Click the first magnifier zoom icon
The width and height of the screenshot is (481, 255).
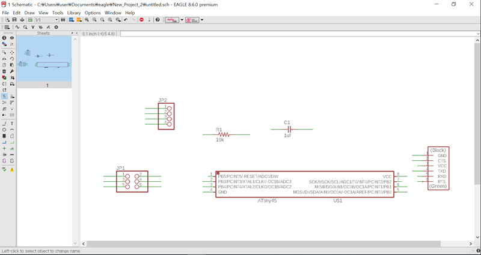tap(87, 20)
